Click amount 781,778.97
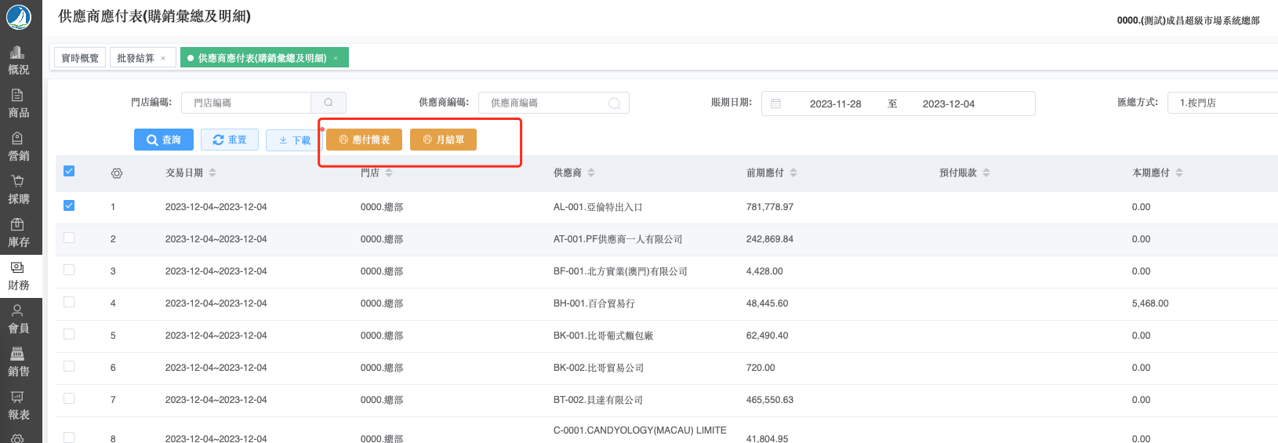 [770, 207]
